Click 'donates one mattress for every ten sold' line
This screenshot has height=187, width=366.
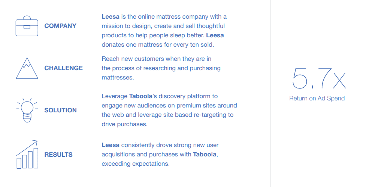[x=158, y=45]
